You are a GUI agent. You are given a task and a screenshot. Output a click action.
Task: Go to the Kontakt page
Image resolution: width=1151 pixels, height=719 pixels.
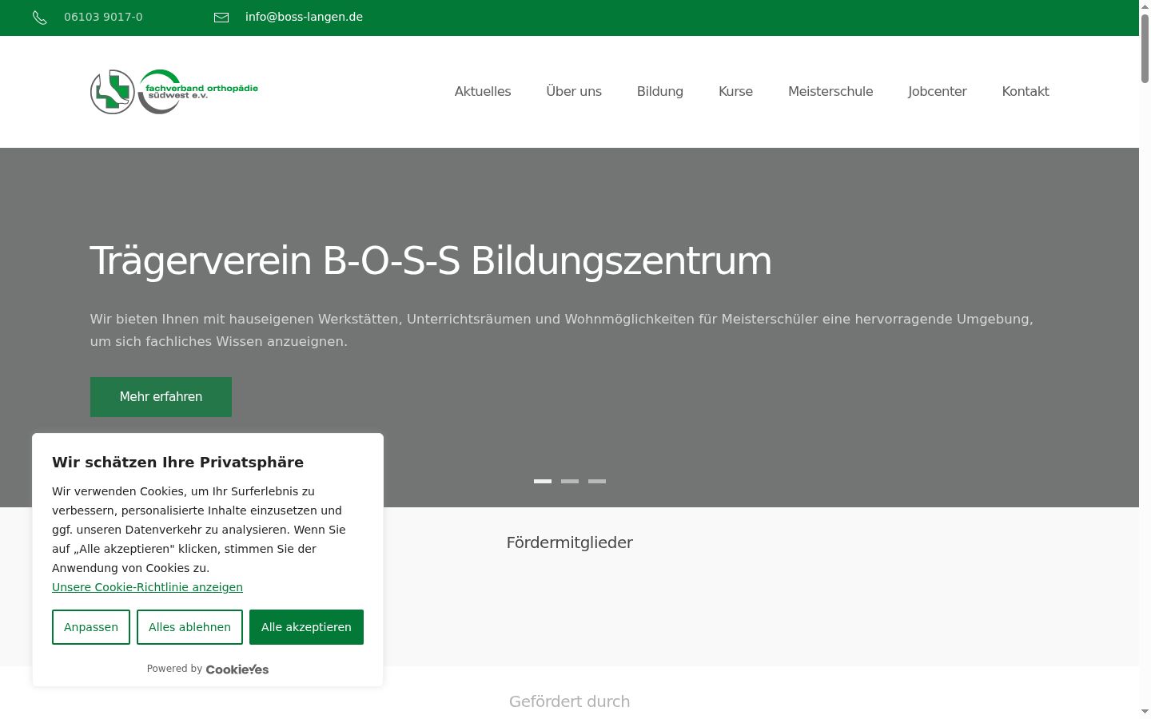[1026, 91]
